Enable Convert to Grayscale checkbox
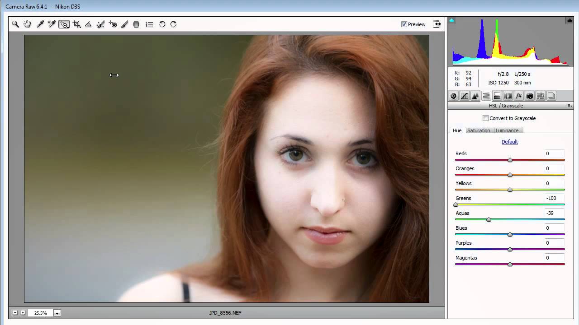 (x=485, y=118)
